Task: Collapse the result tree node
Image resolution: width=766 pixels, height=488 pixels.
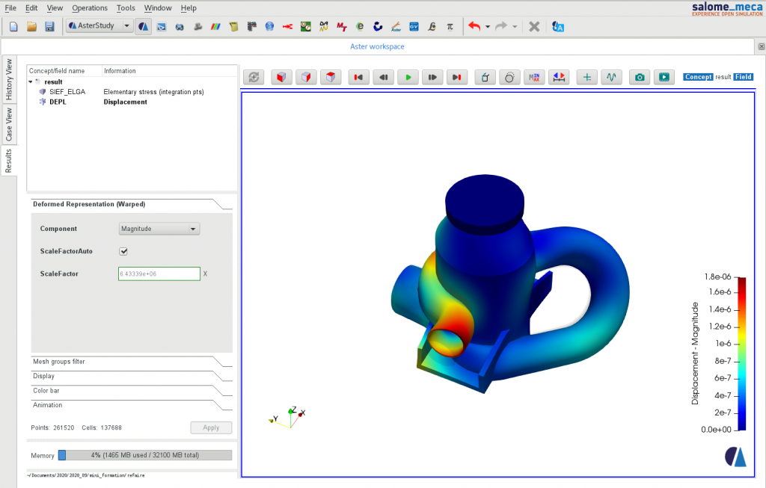Action: coord(31,81)
